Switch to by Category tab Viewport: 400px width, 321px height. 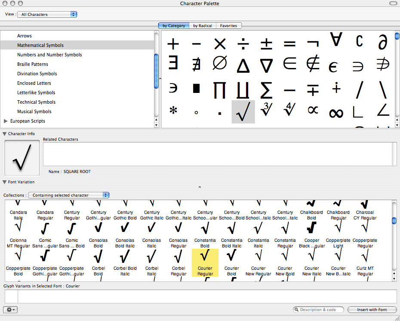pos(174,25)
